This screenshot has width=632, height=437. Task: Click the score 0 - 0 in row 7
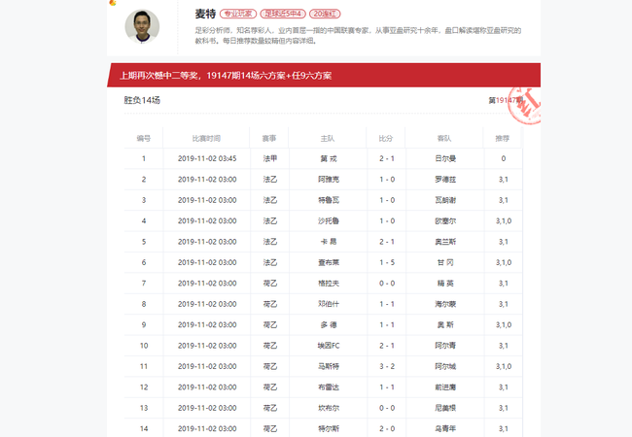click(387, 284)
